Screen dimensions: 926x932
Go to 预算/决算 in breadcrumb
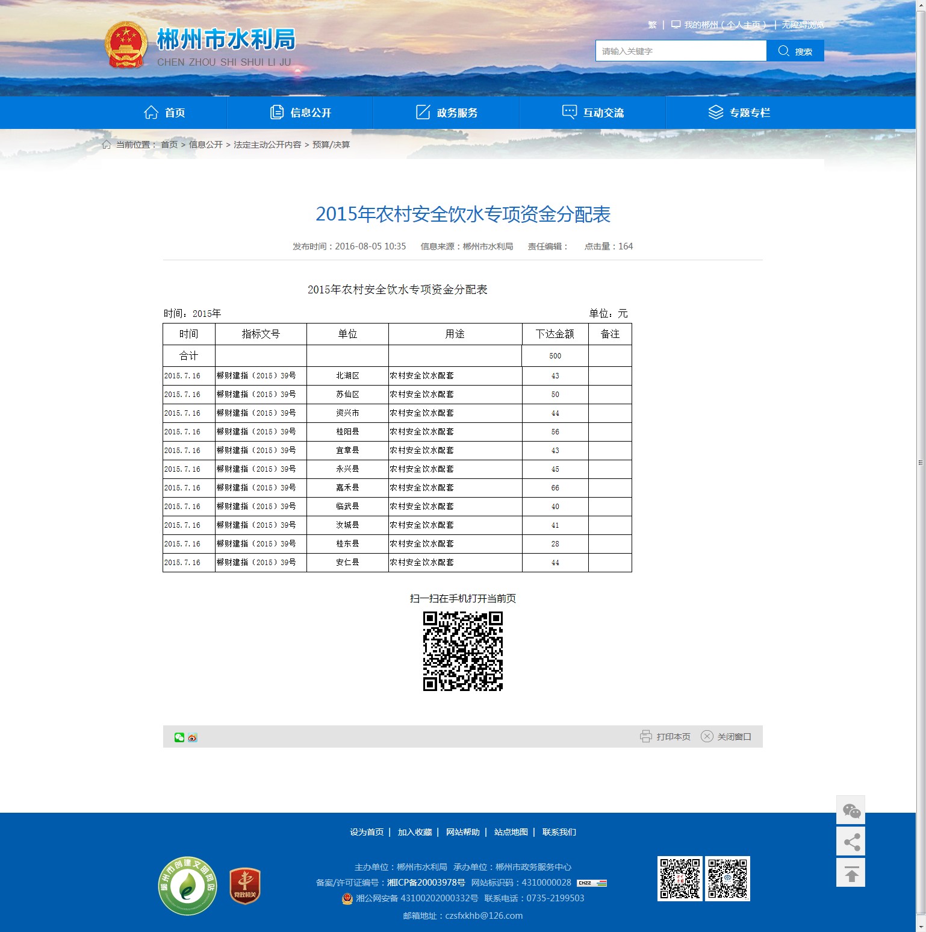[x=331, y=145]
